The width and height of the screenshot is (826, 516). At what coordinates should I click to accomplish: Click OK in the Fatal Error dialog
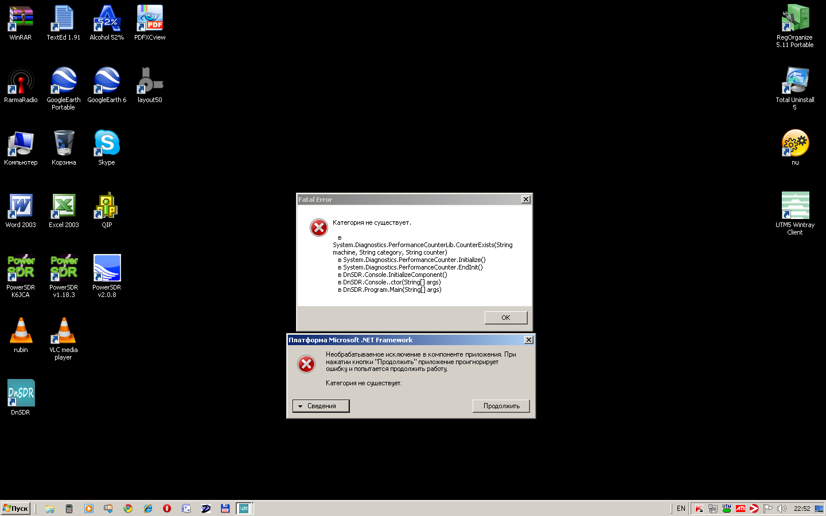coord(505,318)
